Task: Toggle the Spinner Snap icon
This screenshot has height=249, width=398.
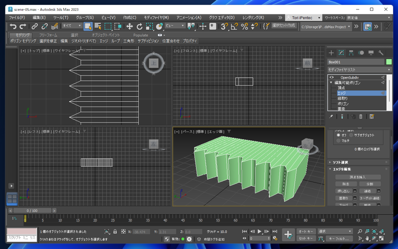Action: tap(254, 26)
